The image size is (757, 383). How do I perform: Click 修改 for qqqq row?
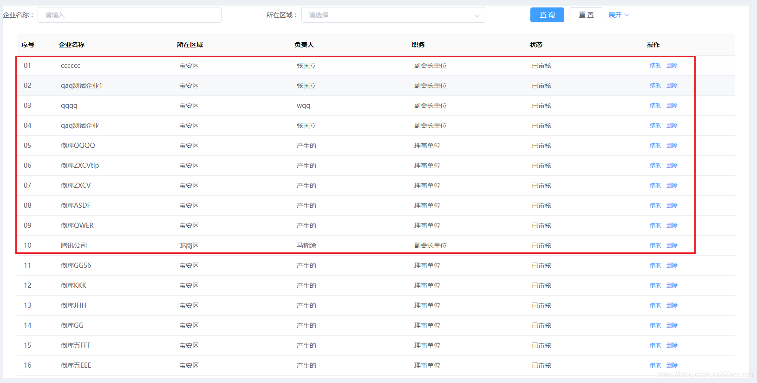(655, 106)
